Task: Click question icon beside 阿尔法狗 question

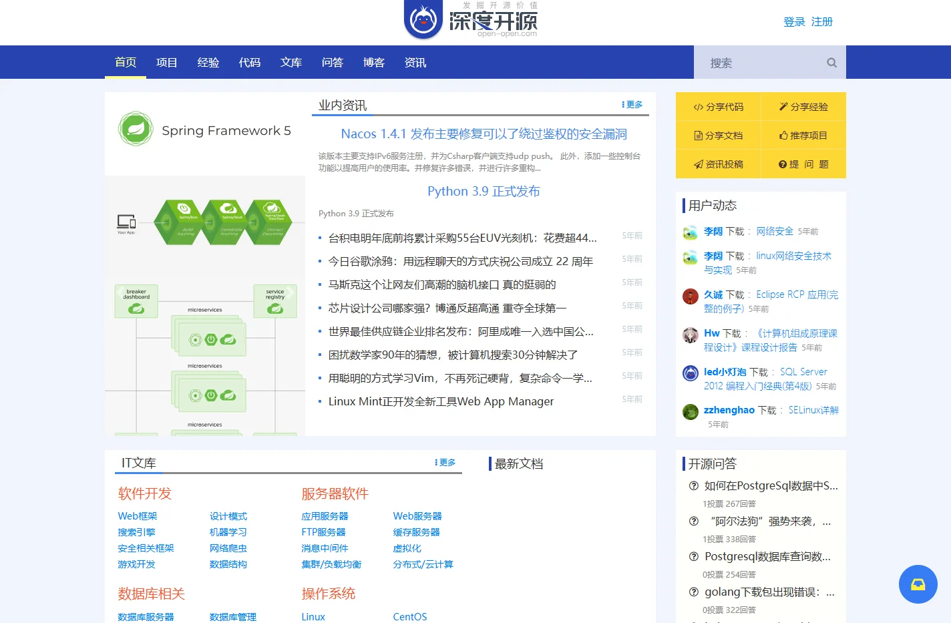Action: (x=694, y=521)
